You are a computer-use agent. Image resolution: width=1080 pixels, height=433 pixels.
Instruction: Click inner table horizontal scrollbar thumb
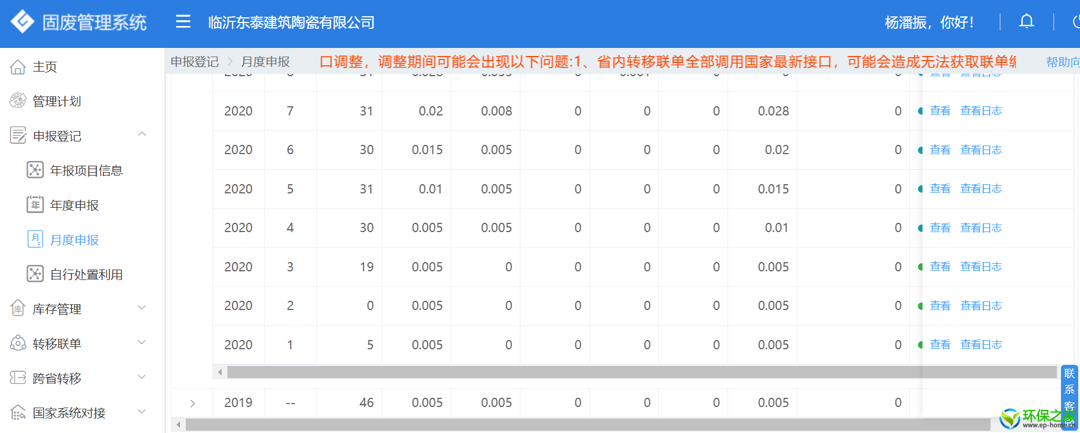point(642,372)
